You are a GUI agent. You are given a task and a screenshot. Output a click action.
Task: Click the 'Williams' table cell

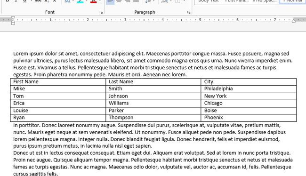coord(153,104)
